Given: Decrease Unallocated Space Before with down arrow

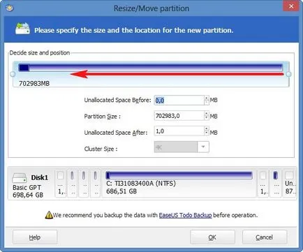Looking at the screenshot, I should pyautogui.click(x=207, y=103).
